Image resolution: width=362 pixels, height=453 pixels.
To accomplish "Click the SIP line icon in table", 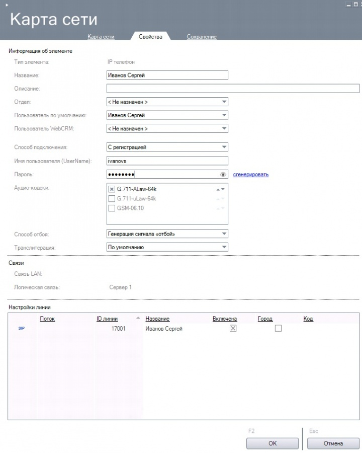I will pos(21,328).
